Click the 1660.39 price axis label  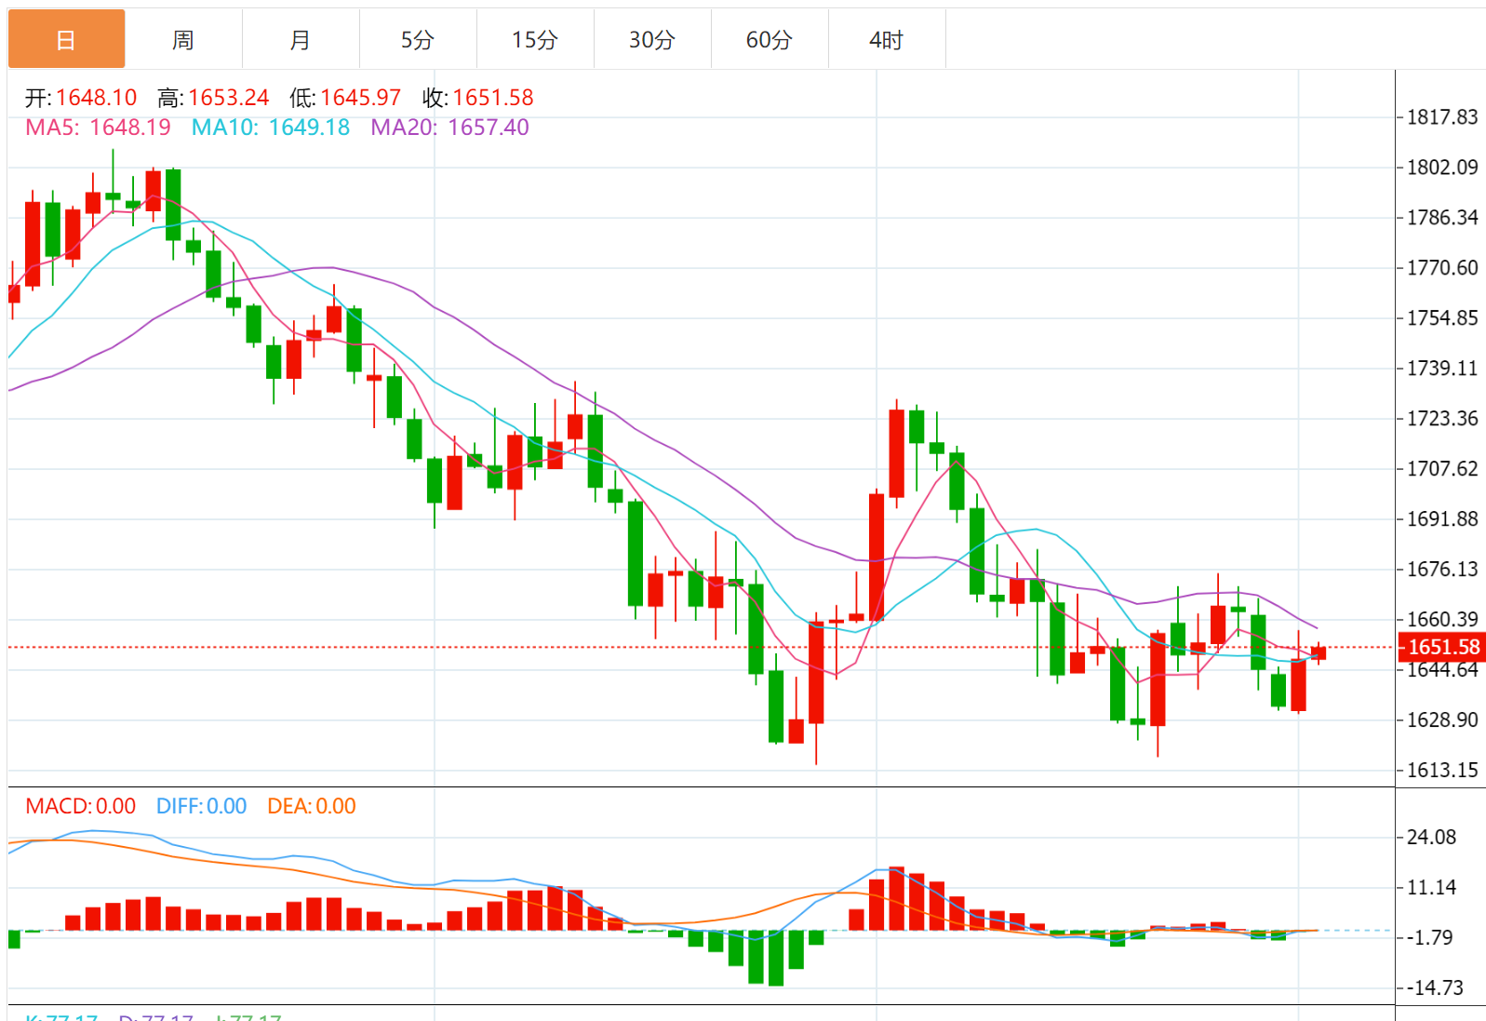tap(1442, 620)
